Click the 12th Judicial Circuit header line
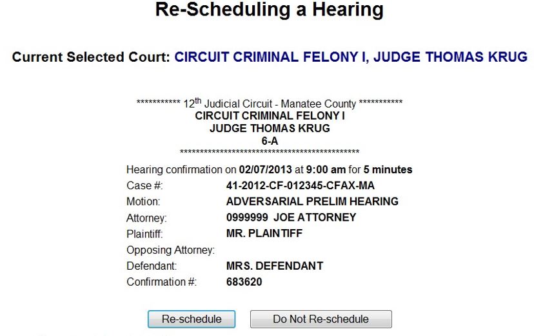Image resolution: width=534 pixels, height=336 pixels. [270, 104]
